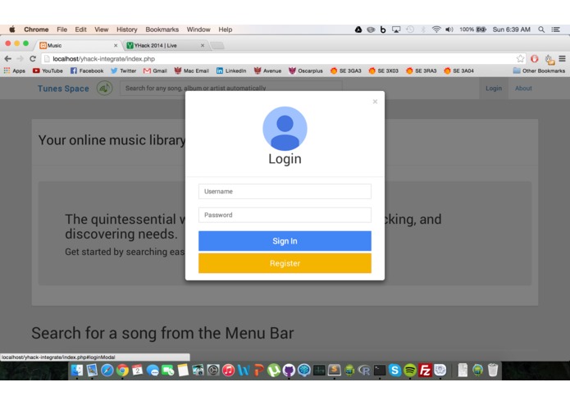Click the browser forward arrow
Image resolution: width=570 pixels, height=405 pixels.
21,58
